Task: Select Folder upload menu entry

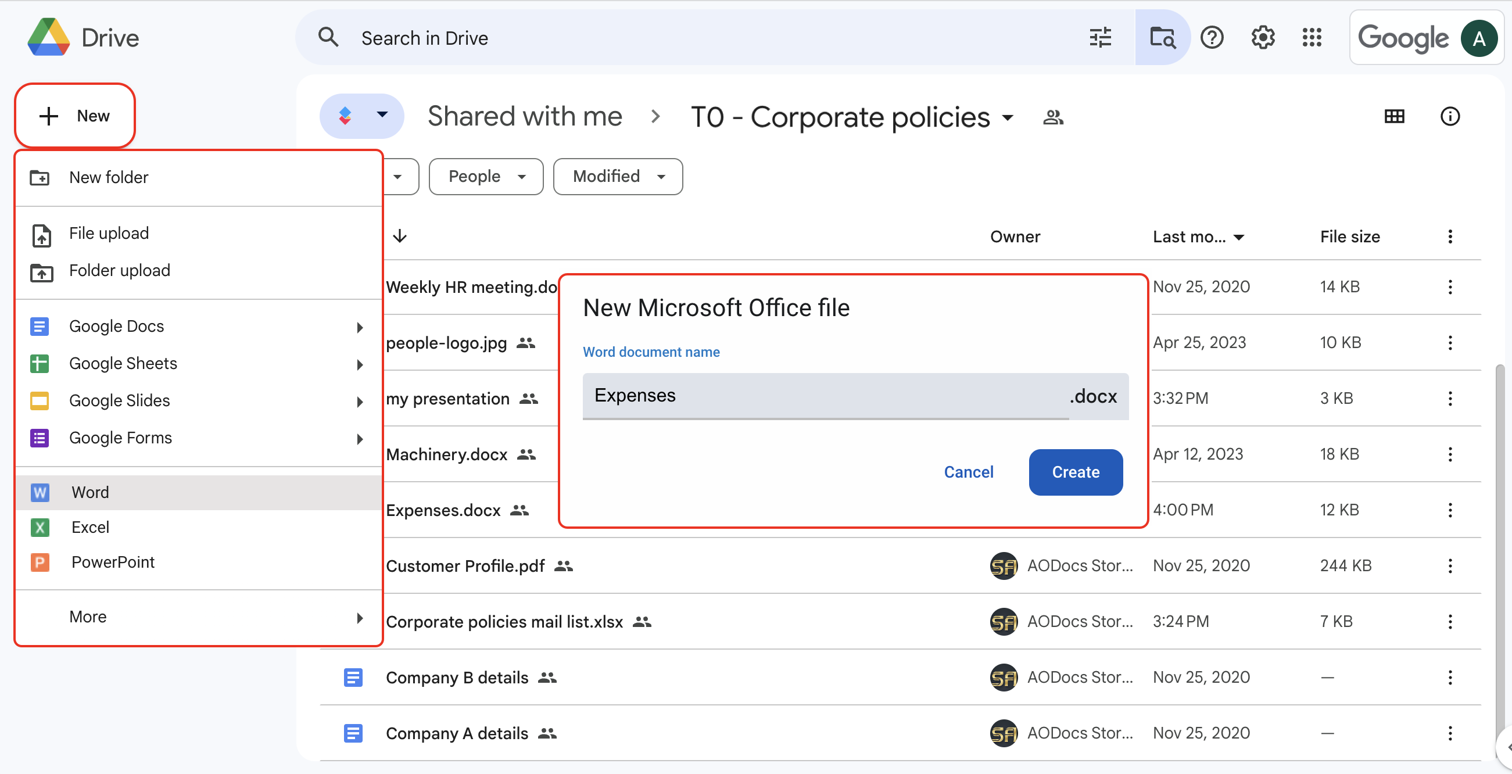Action: (x=199, y=271)
